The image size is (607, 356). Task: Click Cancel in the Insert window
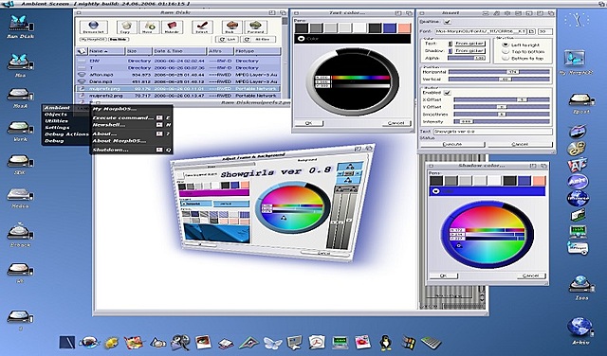click(x=520, y=144)
